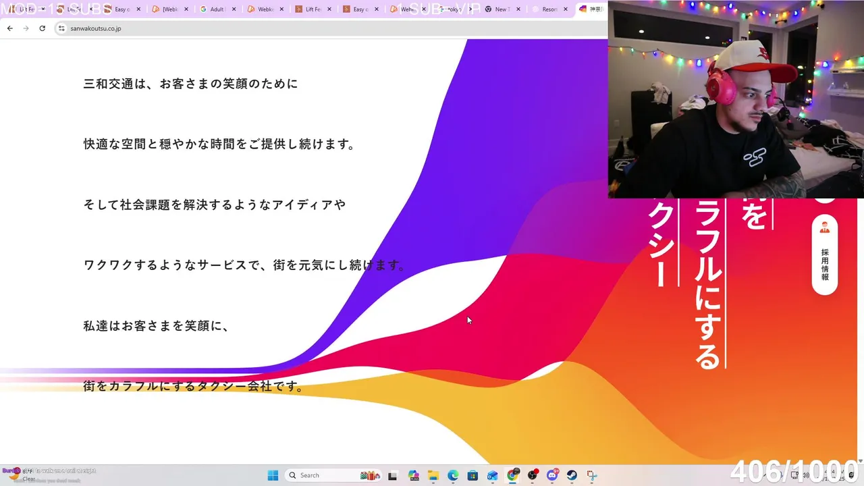Go back with the browser back arrow
Viewport: 864px width, 486px height.
pos(9,28)
